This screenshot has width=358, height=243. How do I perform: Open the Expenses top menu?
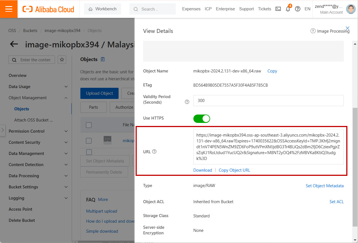pyautogui.click(x=191, y=9)
